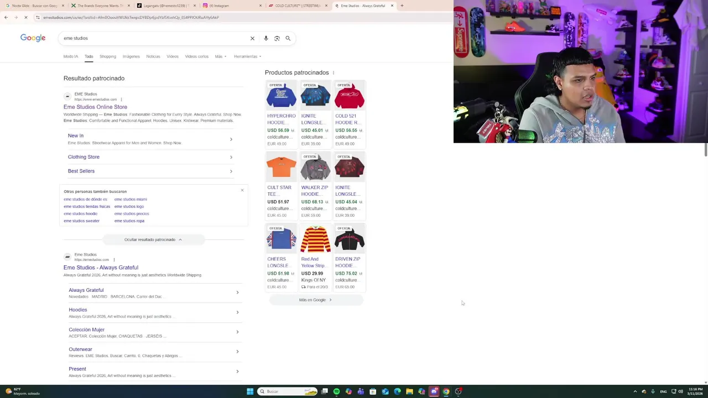Show hidden system tray icons

pyautogui.click(x=635, y=391)
